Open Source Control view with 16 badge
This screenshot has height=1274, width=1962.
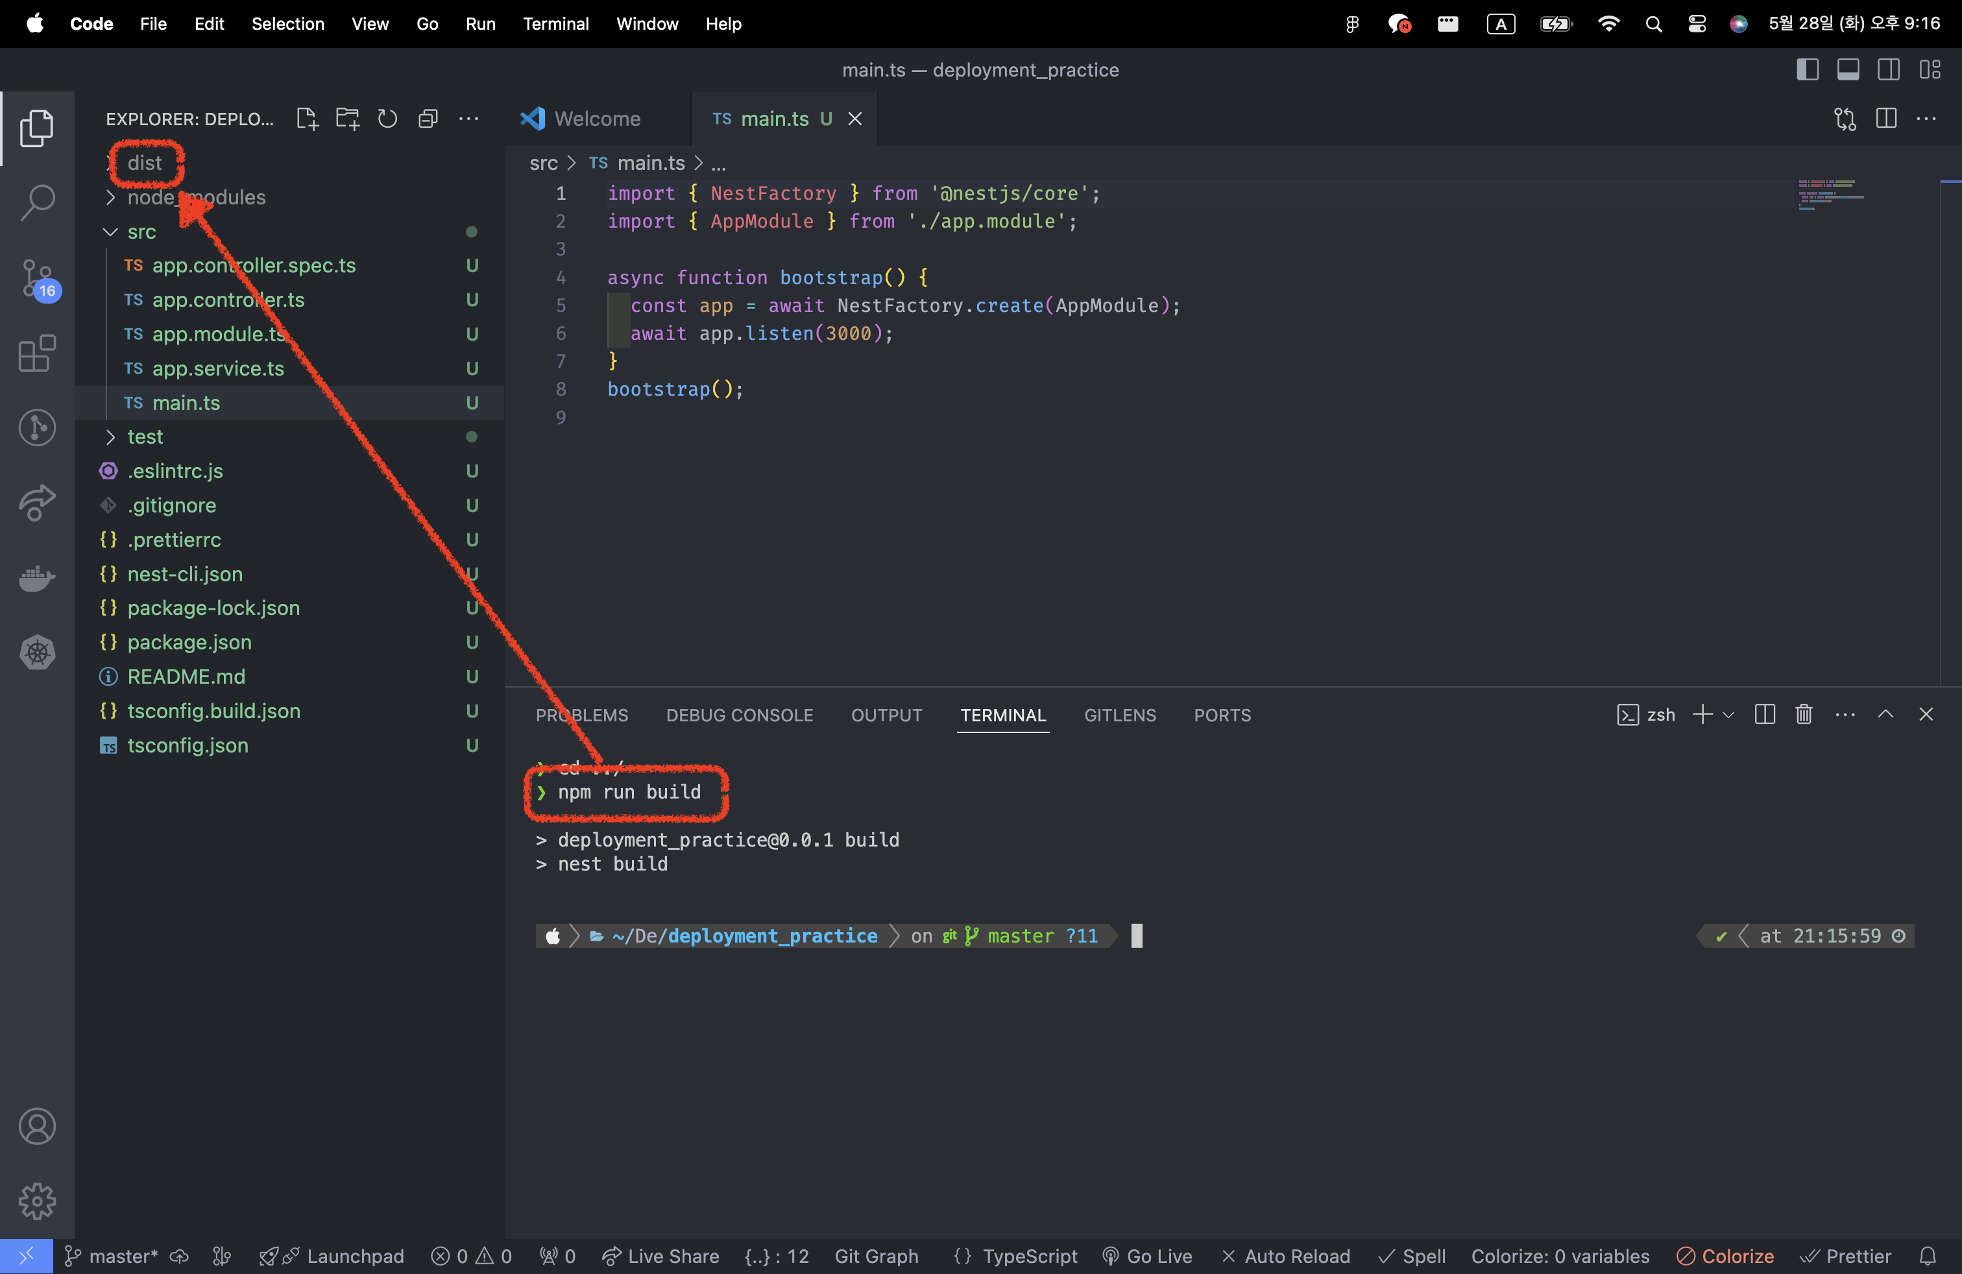37,278
